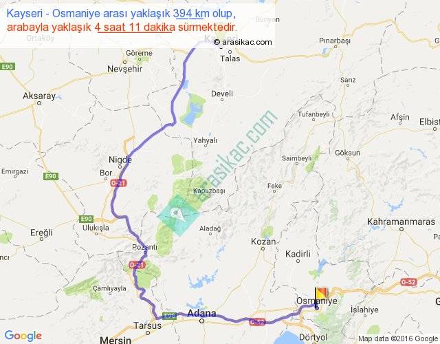This screenshot has width=440, height=344.
Task: Click the O-52 highway badge near İslahiye
Action: point(408,281)
